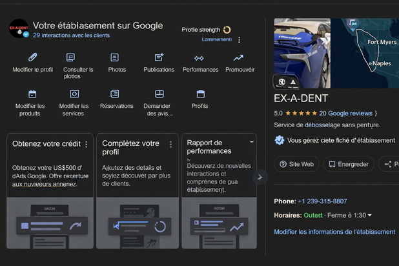The image size is (399, 266).
Task: Open Consulter le plotios icon
Action: pyautogui.click(x=70, y=57)
